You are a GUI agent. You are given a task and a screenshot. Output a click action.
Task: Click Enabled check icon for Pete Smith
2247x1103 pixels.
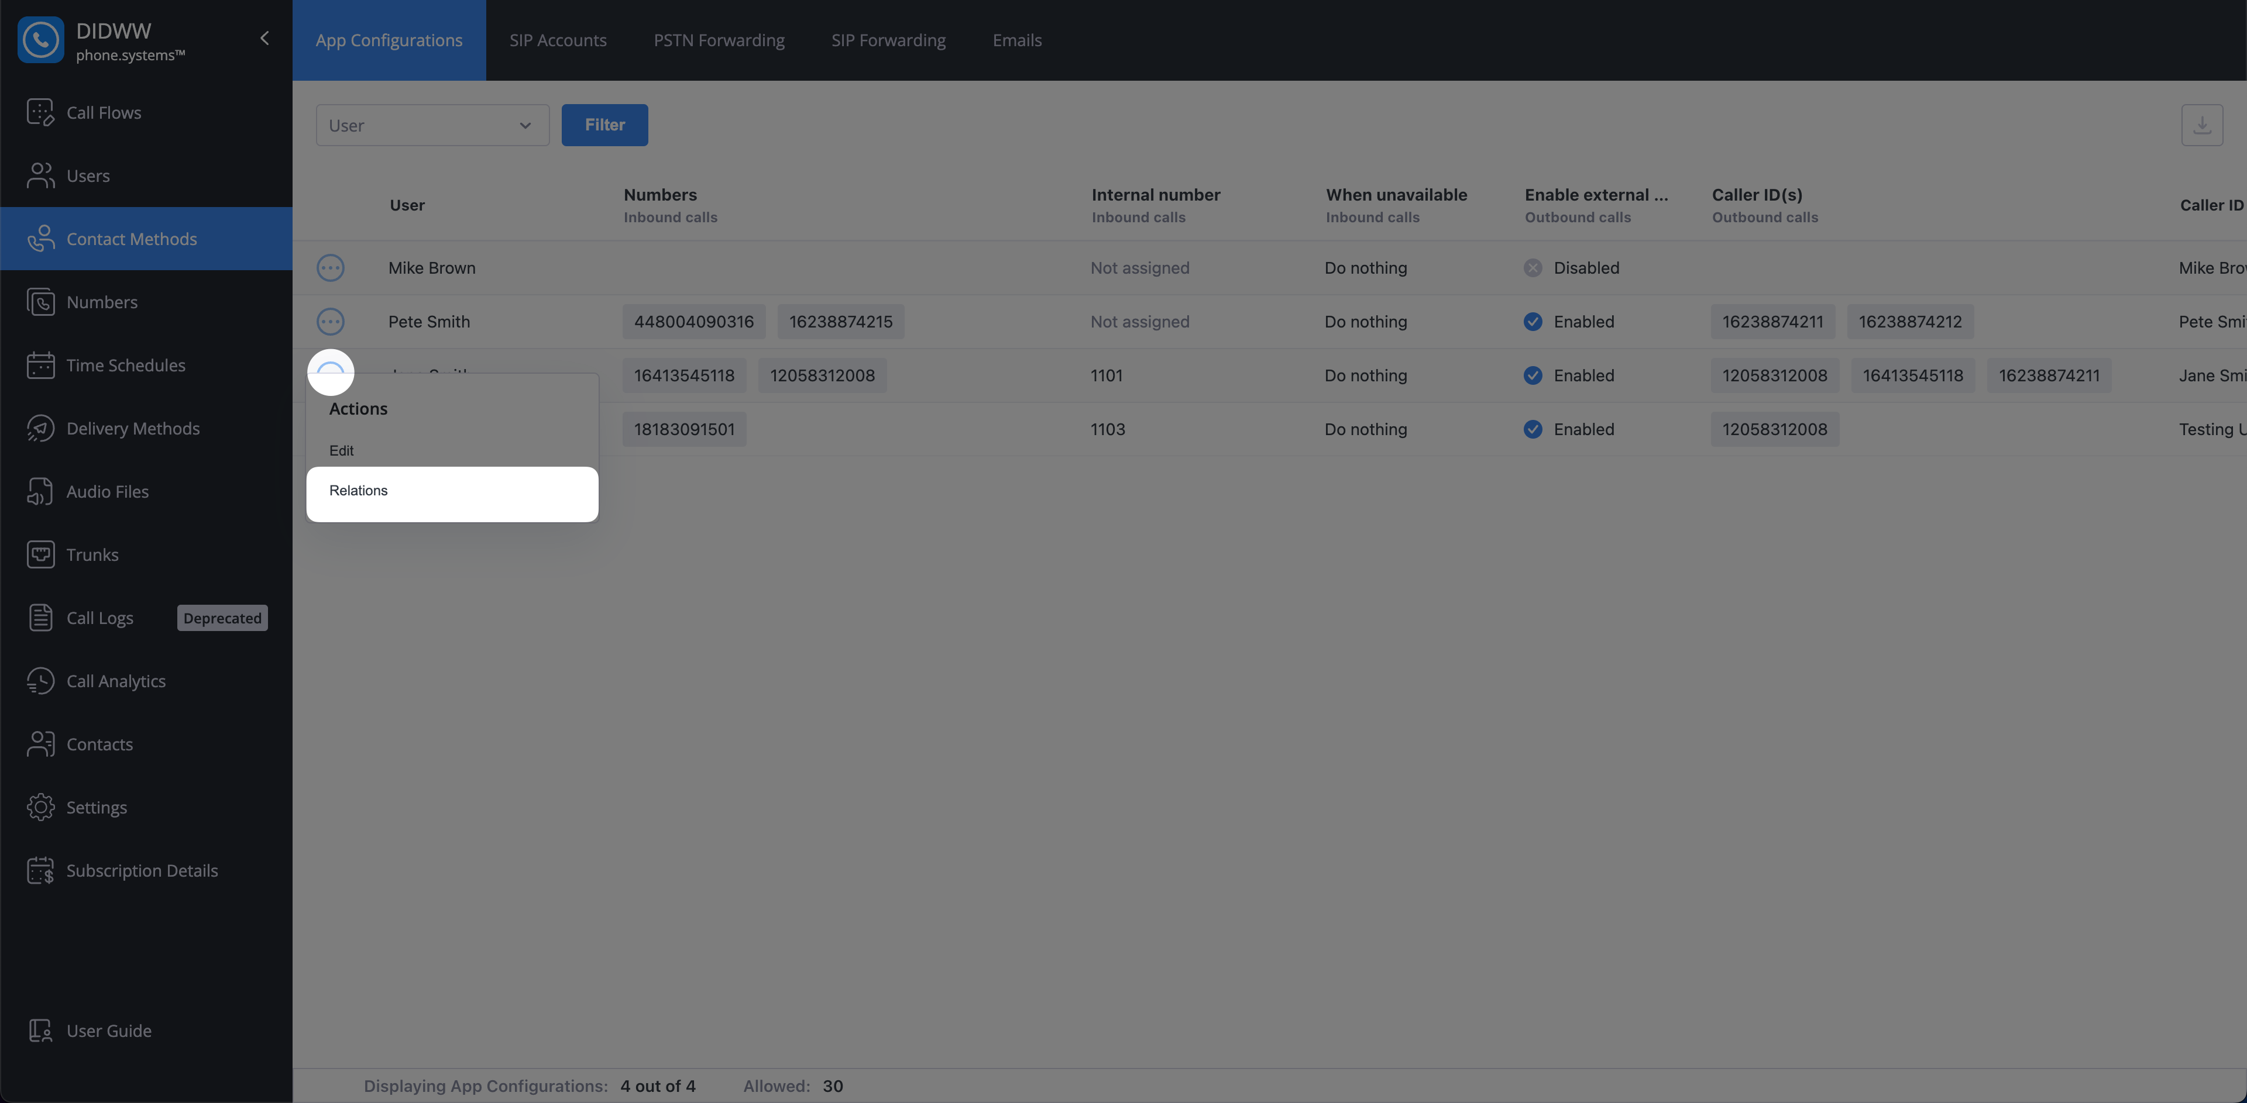click(x=1533, y=322)
